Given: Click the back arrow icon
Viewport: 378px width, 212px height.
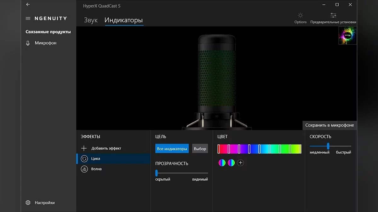Looking at the screenshot, I should [x=28, y=5].
